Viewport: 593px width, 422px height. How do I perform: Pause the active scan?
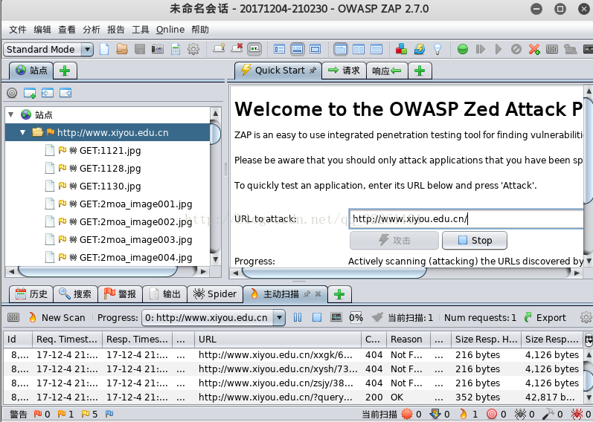point(298,317)
